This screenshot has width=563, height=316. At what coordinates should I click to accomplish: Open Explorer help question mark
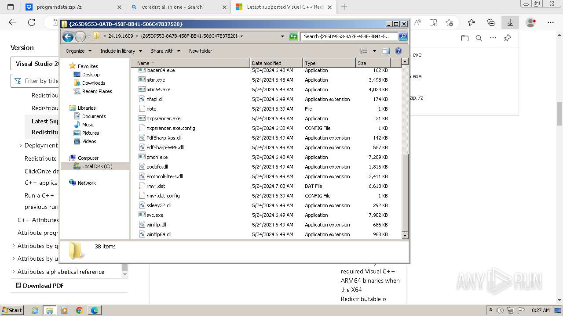point(398,51)
